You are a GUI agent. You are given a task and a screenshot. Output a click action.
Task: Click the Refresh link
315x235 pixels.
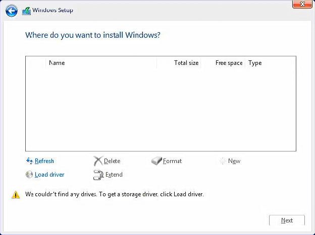click(44, 161)
